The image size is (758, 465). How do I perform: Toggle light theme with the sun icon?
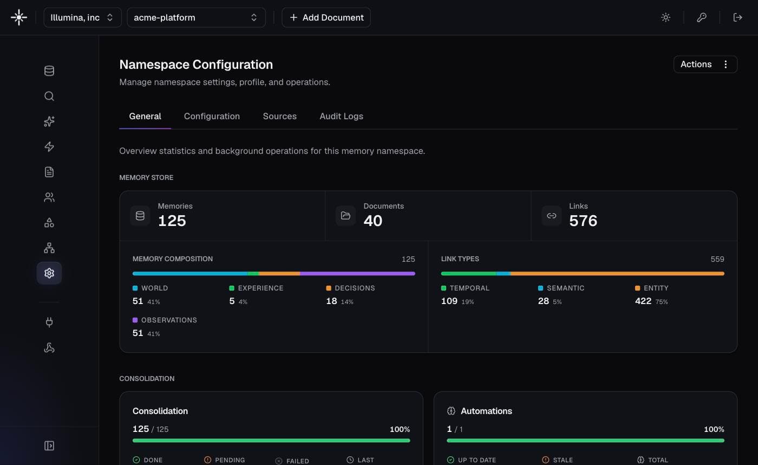666,17
